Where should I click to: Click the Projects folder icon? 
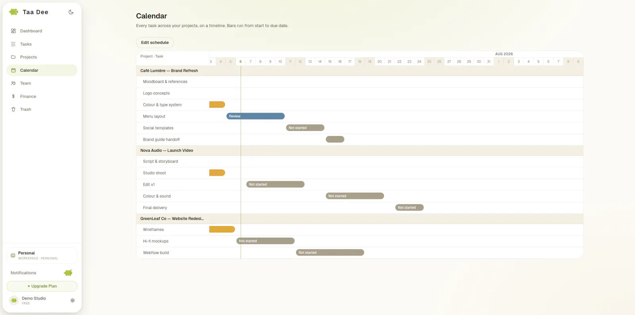[13, 57]
